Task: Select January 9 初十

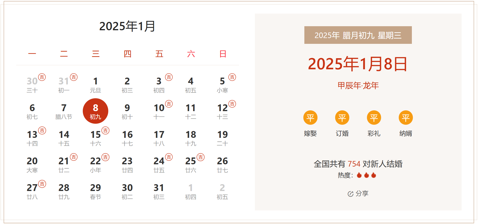Action: tap(127, 112)
